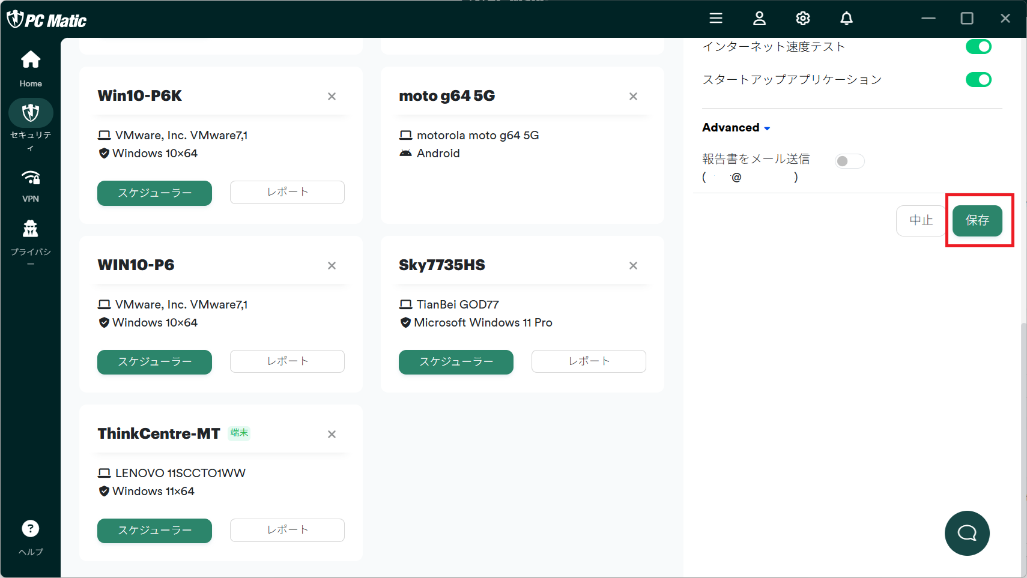Click the motorola moto g64 5G model text

click(x=477, y=135)
